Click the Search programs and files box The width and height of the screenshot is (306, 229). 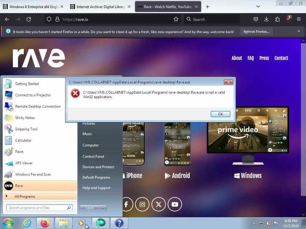pyautogui.click(x=39, y=208)
